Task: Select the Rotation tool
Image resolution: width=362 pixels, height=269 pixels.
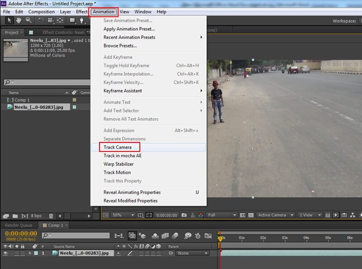Action: (x=42, y=20)
